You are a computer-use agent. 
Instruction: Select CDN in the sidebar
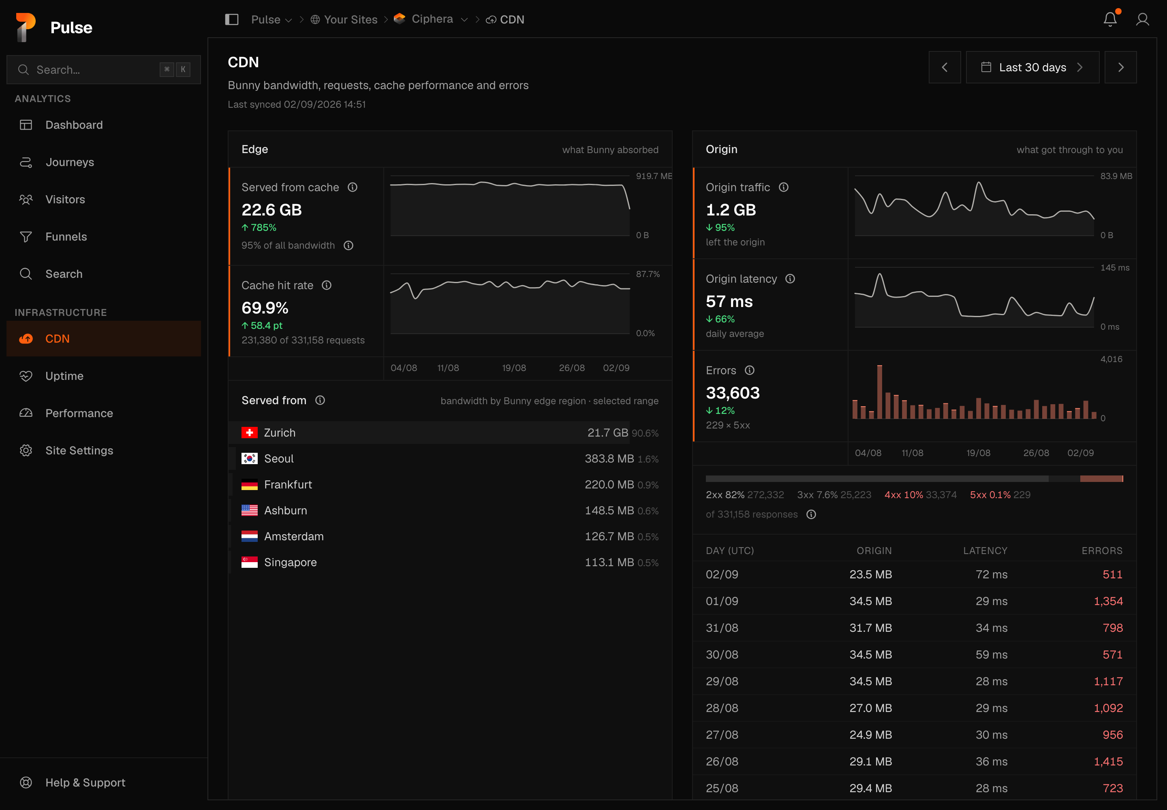click(104, 339)
